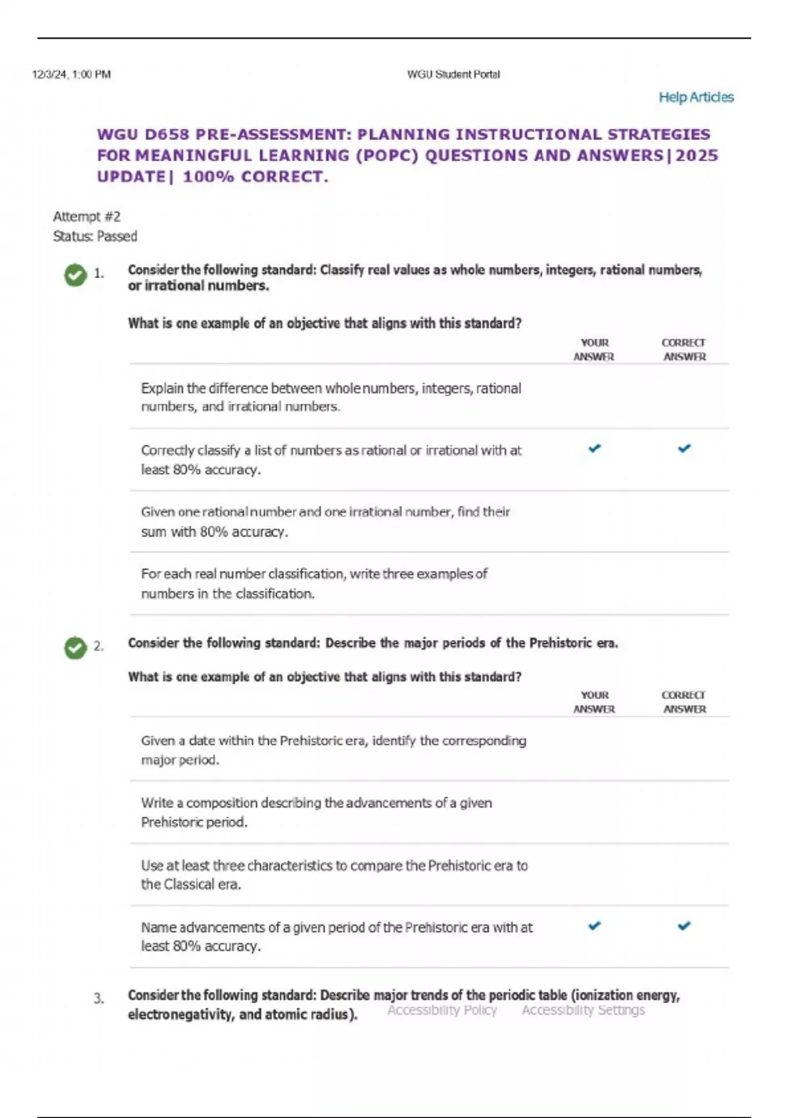Open the Accessibility Policy link
The width and height of the screenshot is (789, 1118).
[x=442, y=1010]
